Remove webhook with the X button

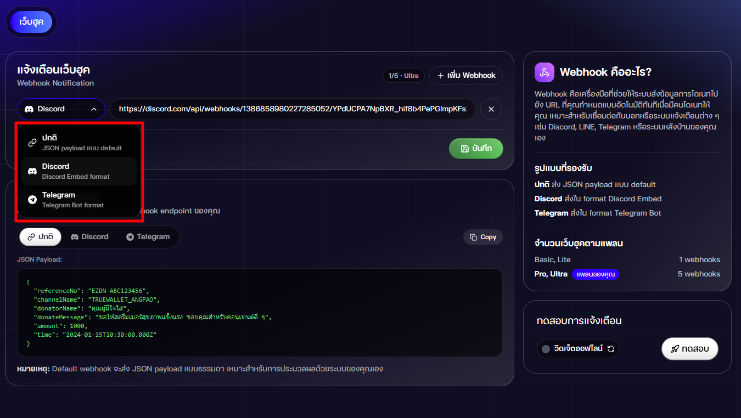[x=491, y=109]
